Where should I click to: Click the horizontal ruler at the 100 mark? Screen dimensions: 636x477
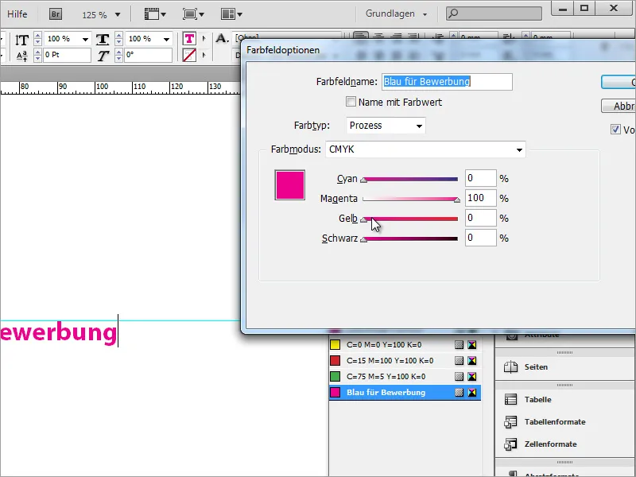[102, 87]
